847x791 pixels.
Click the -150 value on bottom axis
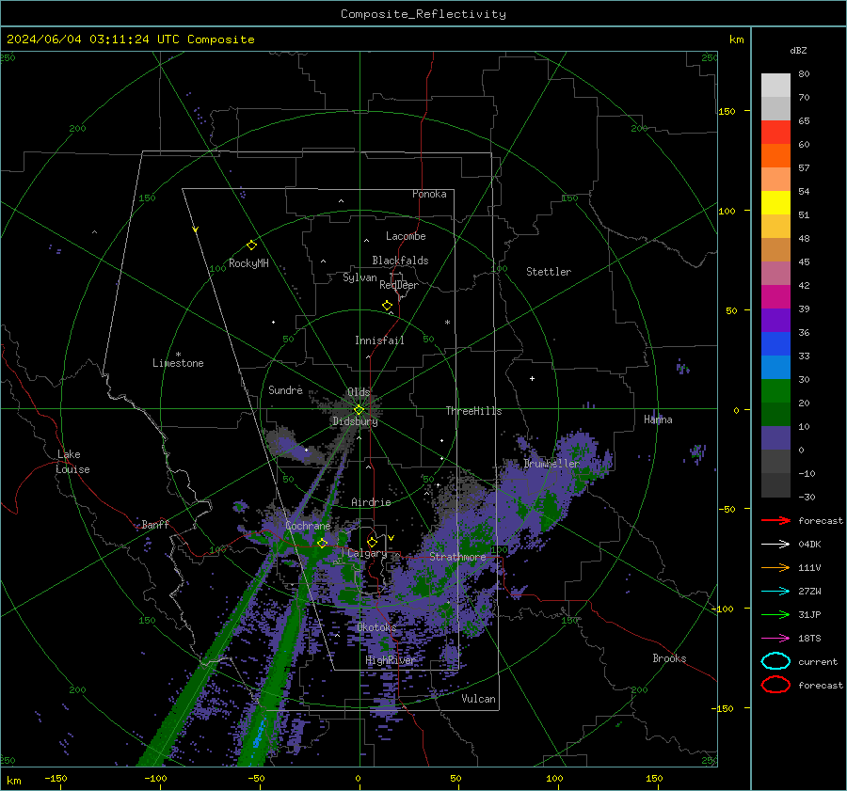56,778
